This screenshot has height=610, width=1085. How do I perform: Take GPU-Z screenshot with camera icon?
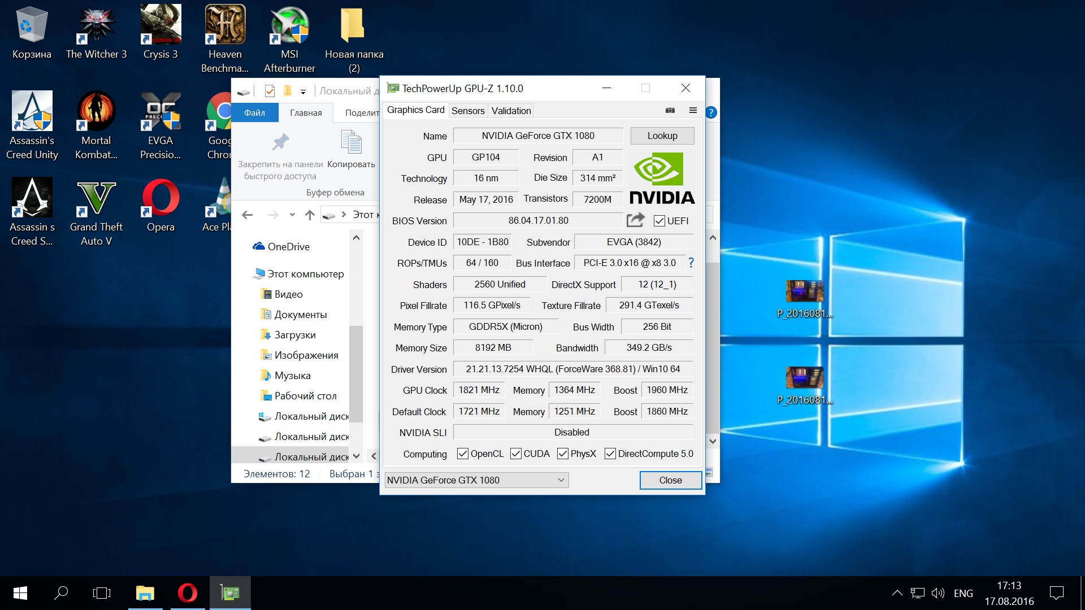click(670, 110)
